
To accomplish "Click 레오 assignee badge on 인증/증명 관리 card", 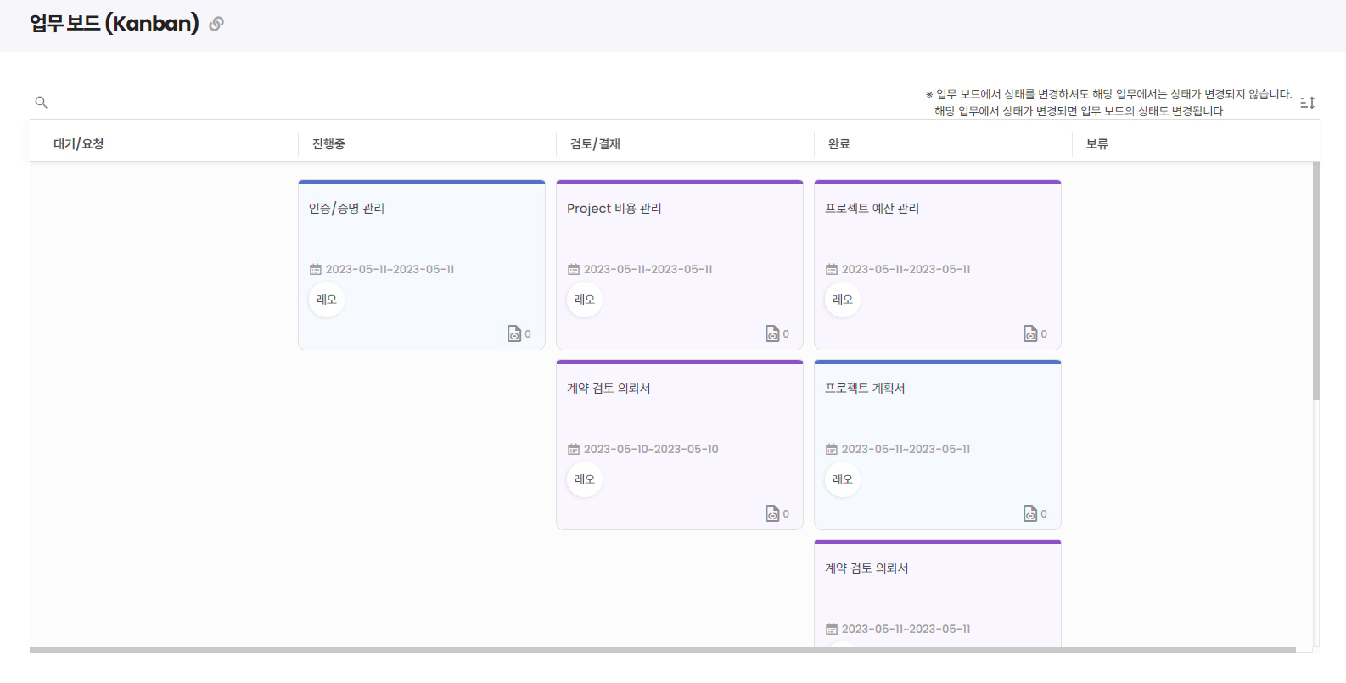I will [x=327, y=300].
